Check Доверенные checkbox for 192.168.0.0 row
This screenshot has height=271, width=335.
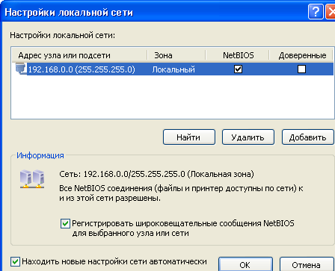301,69
